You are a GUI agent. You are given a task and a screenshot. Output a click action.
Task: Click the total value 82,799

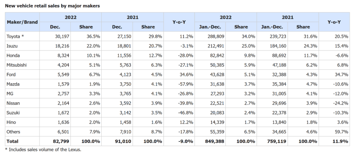pos(62,141)
